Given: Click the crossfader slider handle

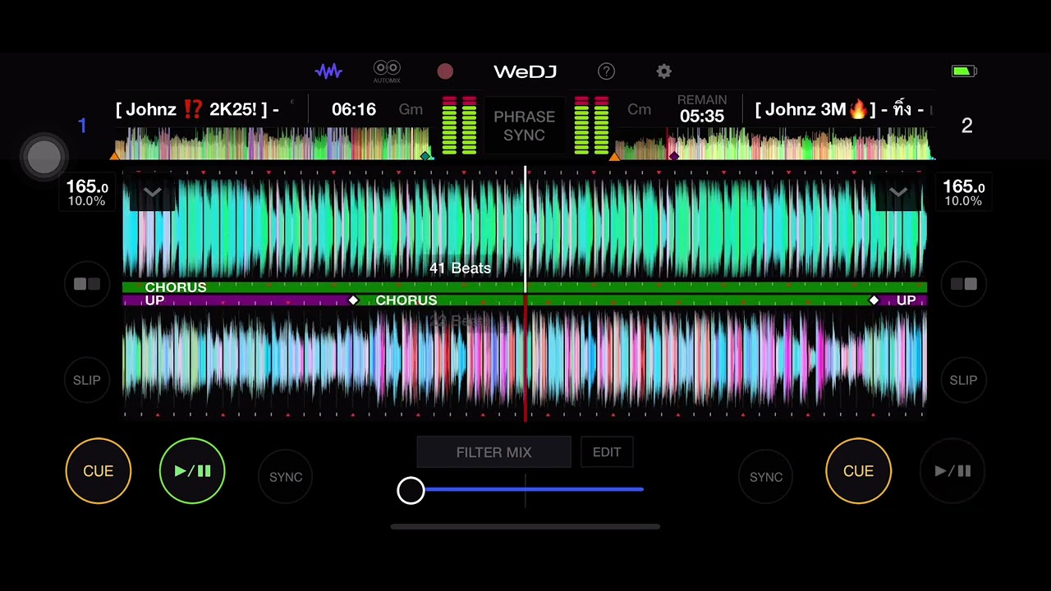Looking at the screenshot, I should pos(411,490).
